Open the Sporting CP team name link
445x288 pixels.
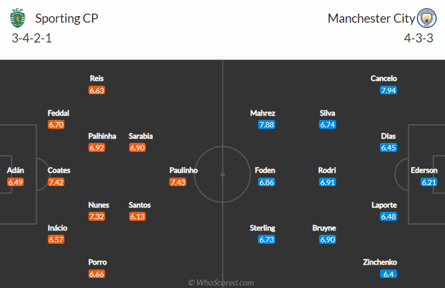[67, 18]
